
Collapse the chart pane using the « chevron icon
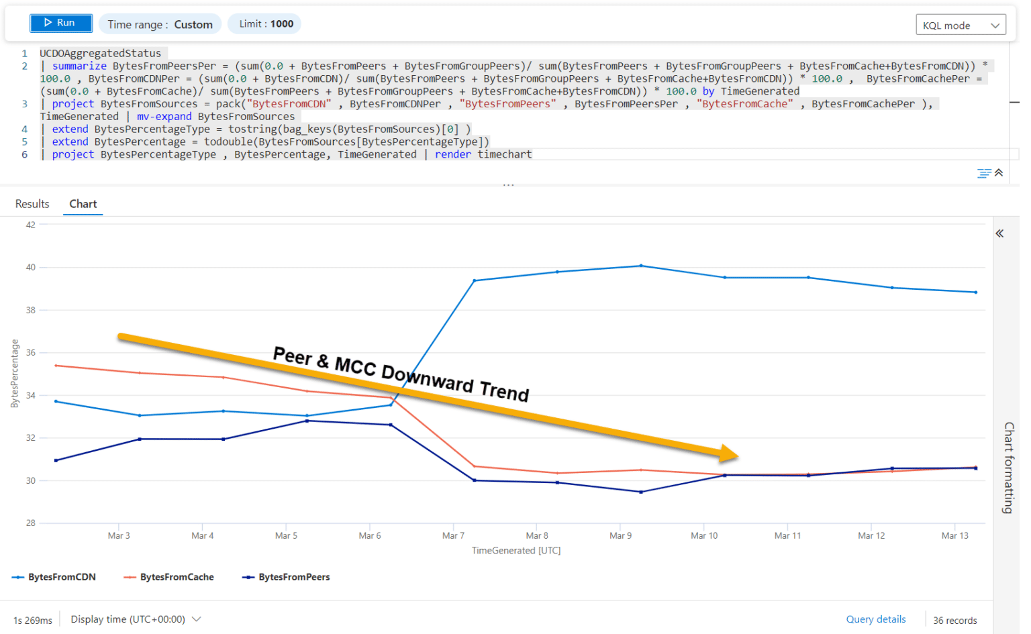point(999,233)
